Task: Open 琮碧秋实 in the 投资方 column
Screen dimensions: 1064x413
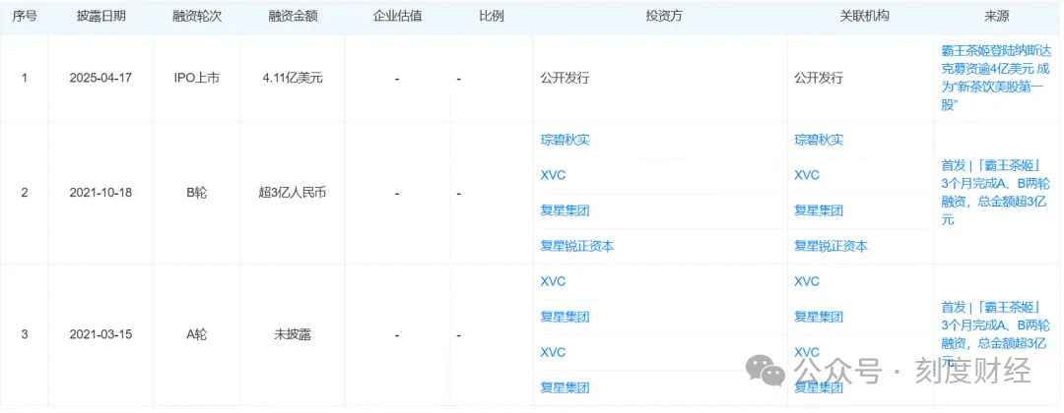Action: pyautogui.click(x=565, y=141)
